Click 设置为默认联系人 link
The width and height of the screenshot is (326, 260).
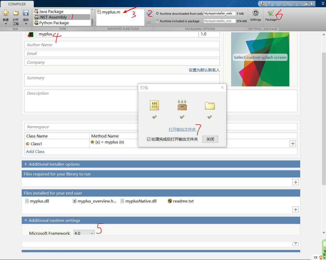coord(204,70)
